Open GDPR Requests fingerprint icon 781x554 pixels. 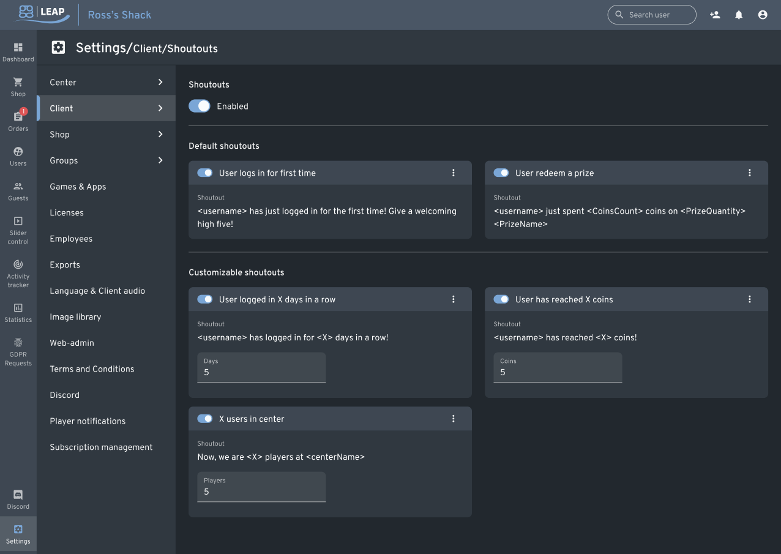click(18, 343)
